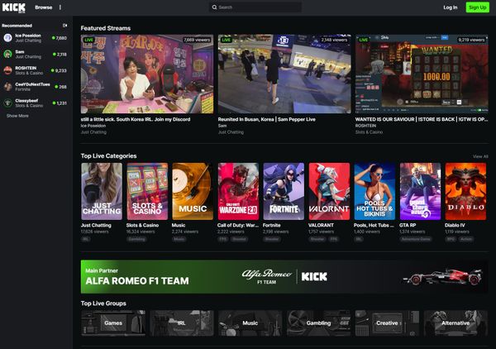
Task: Focus the Search input field
Action: pos(255,7)
